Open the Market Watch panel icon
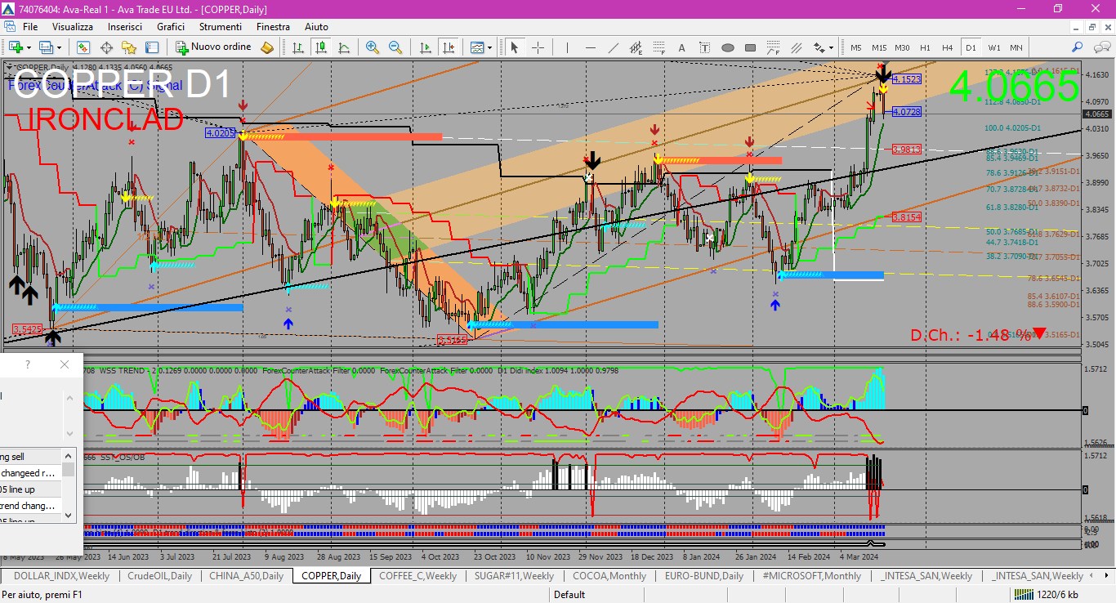The height and width of the screenshot is (603, 1116). [83, 47]
